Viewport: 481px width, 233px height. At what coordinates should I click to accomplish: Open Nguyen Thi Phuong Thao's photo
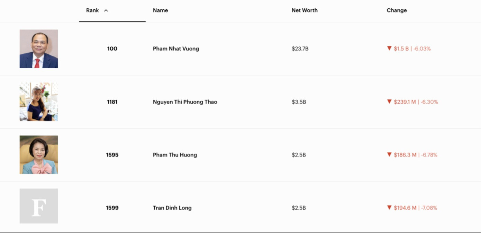point(39,102)
